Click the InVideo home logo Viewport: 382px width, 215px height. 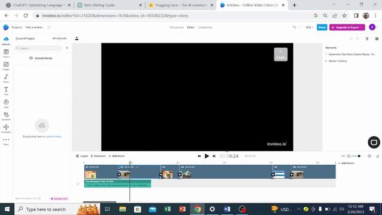pos(6,27)
